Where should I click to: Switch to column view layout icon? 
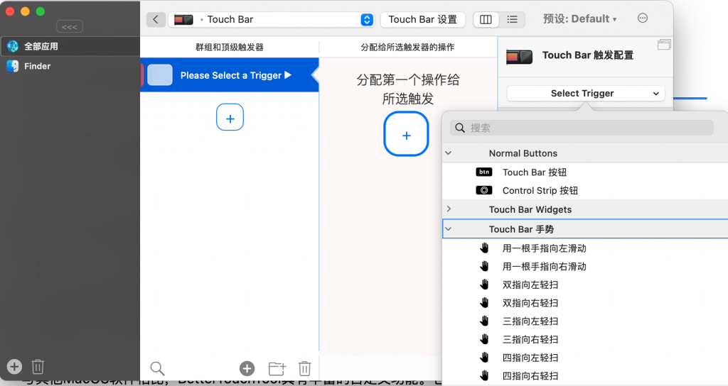(x=486, y=19)
